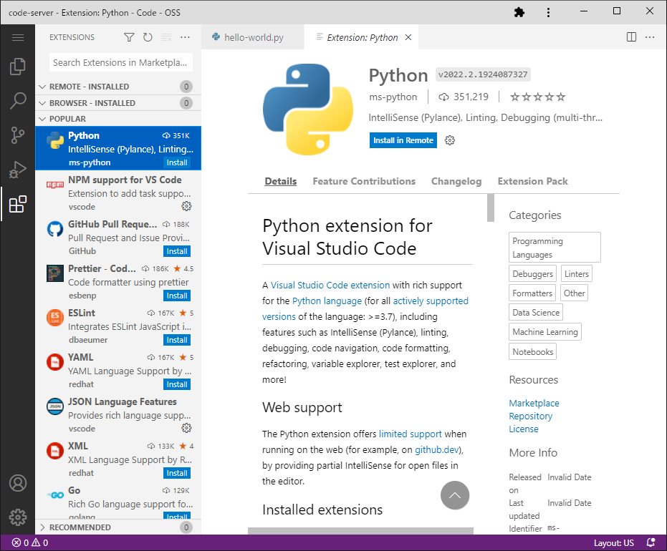Click the split editor icon
The height and width of the screenshot is (551, 667).
tap(630, 36)
